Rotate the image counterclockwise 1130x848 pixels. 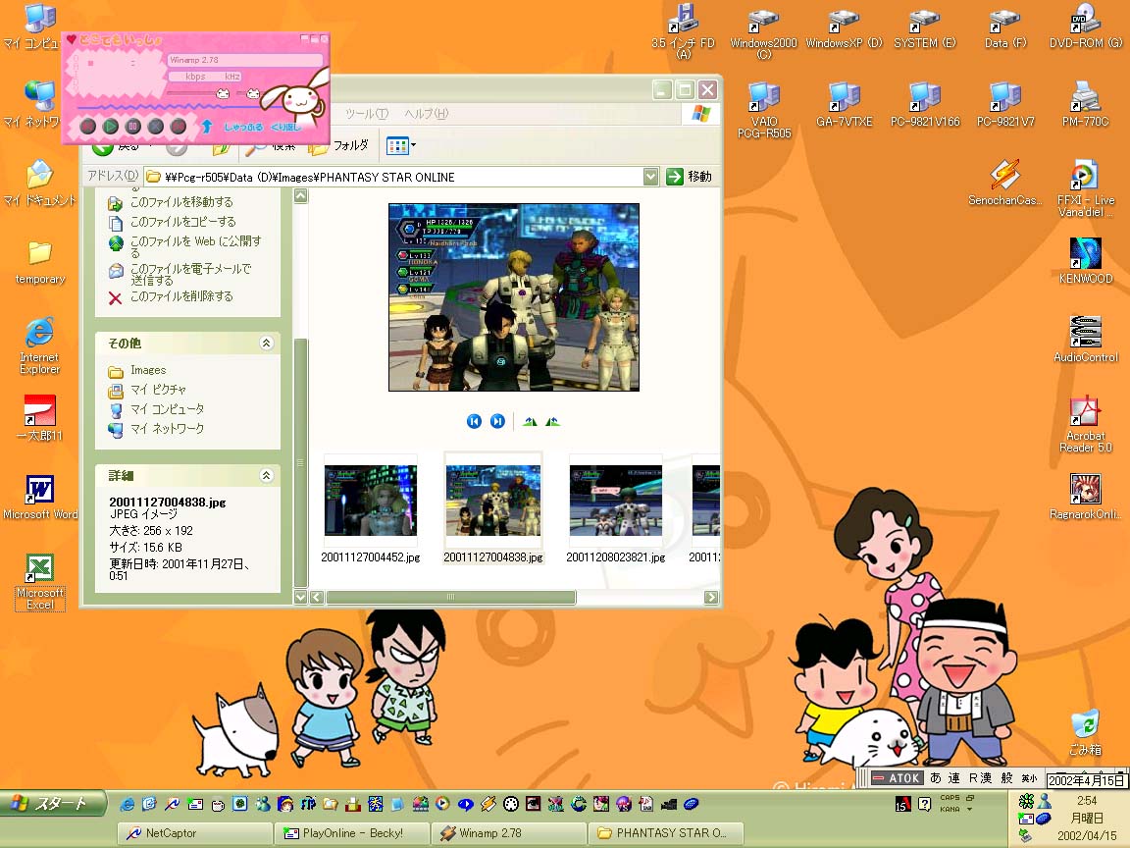[553, 421]
